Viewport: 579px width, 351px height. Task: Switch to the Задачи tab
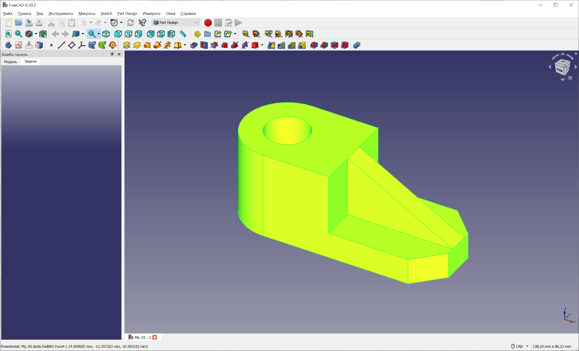click(30, 61)
